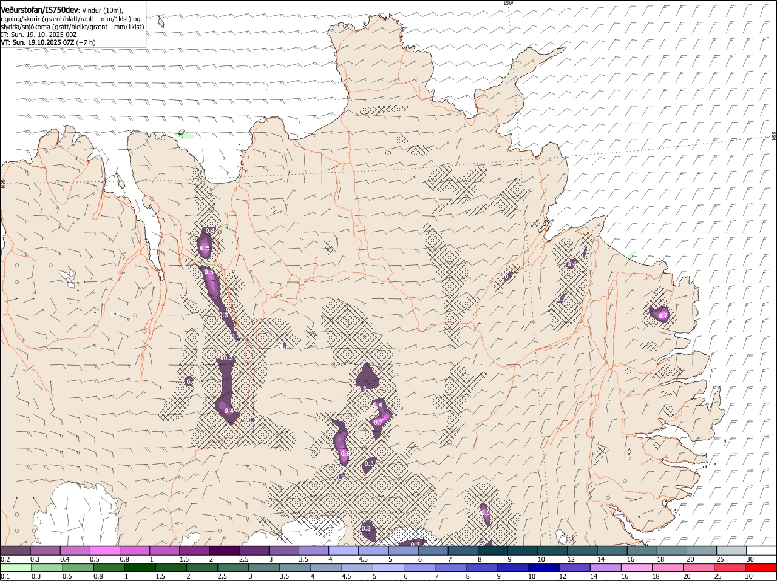777x581 pixels.
Task: Select snow scale swatch between 0.4 and 0.5
Action: [x=75, y=551]
